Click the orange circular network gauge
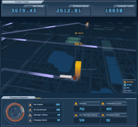The image size is (138, 127). tap(15, 112)
